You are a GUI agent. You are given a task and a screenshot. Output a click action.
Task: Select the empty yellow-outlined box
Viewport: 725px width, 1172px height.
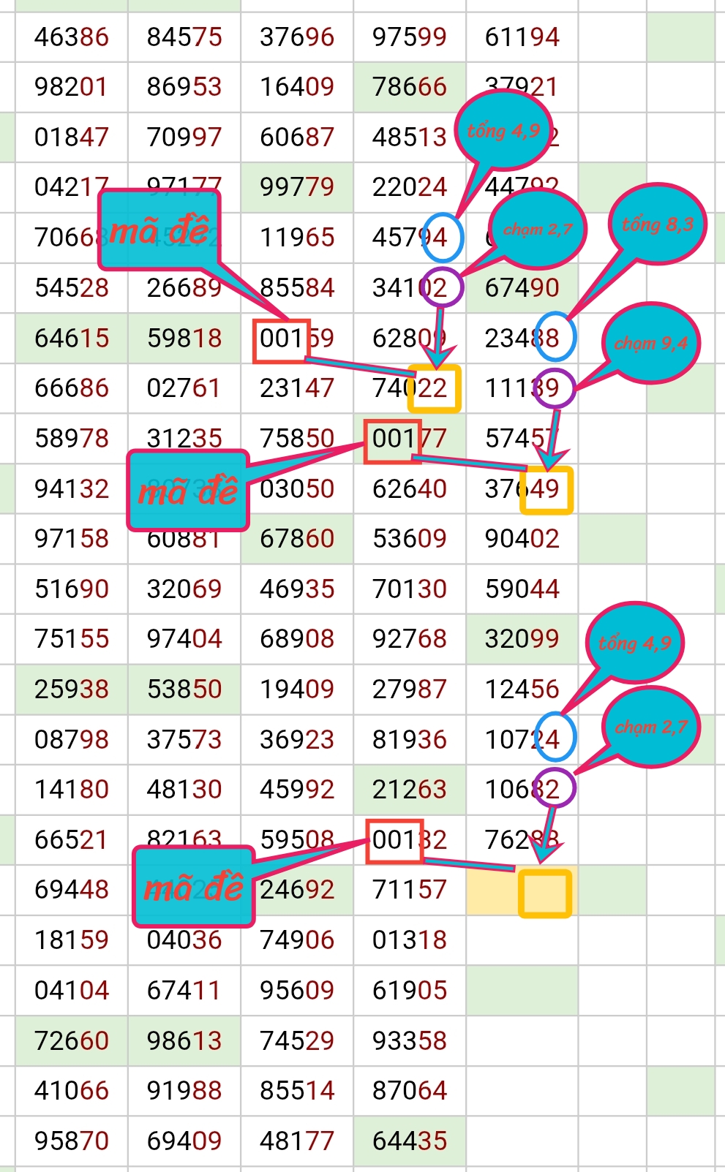(544, 893)
